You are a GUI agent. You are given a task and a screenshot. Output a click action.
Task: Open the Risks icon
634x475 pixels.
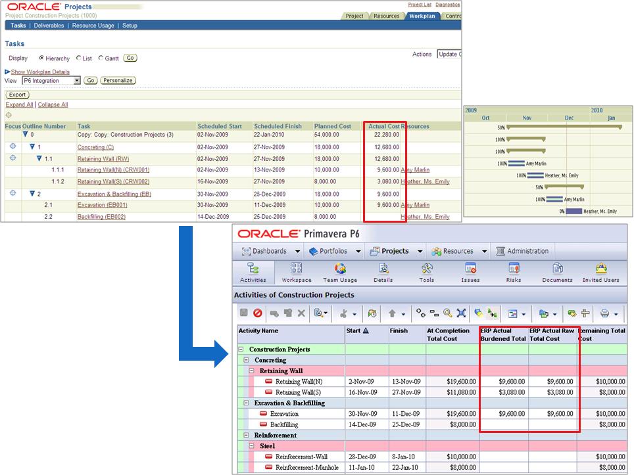click(514, 272)
